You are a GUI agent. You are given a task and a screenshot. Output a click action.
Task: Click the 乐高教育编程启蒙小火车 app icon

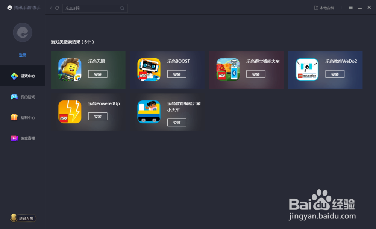[149, 112]
